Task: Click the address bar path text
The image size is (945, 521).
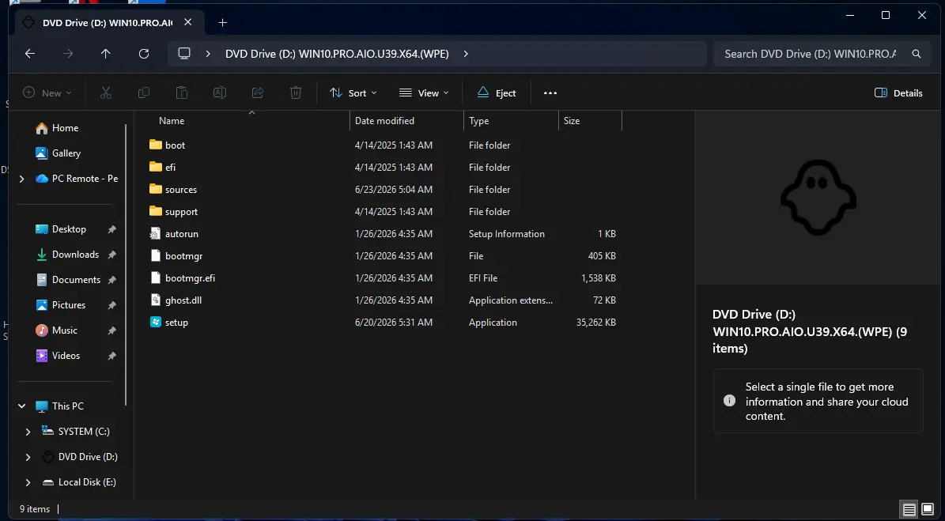Action: click(337, 54)
